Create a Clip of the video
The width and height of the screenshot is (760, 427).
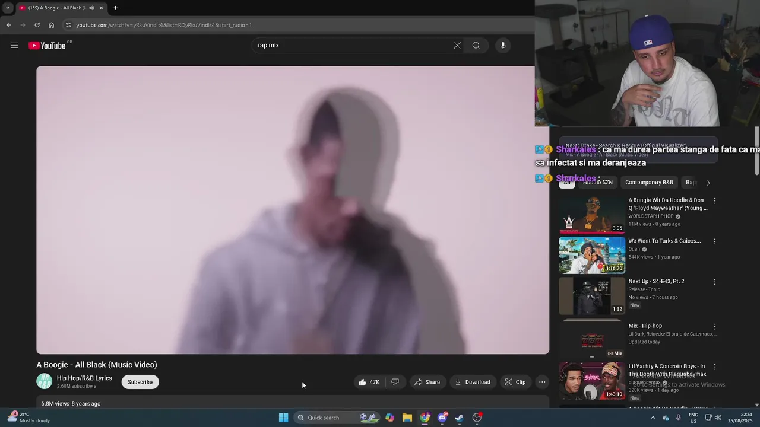tap(515, 382)
